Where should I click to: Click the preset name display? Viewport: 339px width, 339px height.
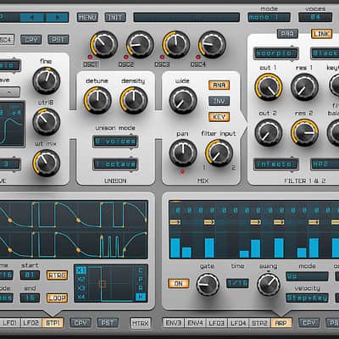(x=186, y=18)
